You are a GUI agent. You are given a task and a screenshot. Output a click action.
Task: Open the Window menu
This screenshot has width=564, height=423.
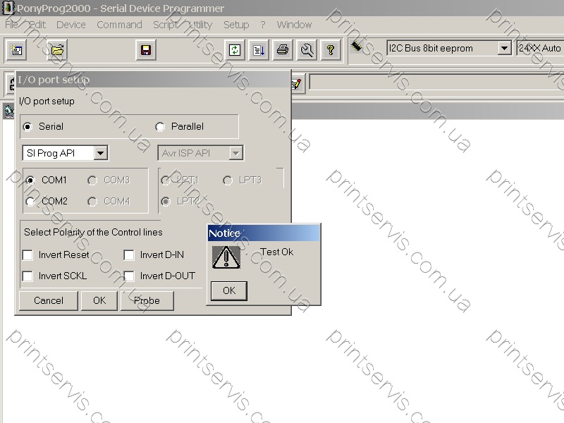click(294, 25)
